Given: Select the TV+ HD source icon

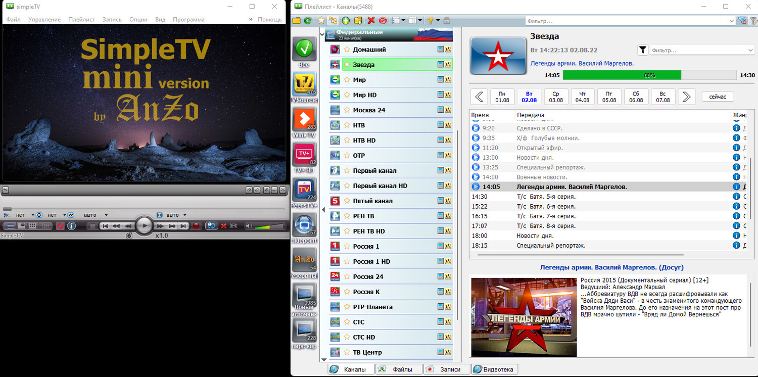Looking at the screenshot, I should pos(304,155).
